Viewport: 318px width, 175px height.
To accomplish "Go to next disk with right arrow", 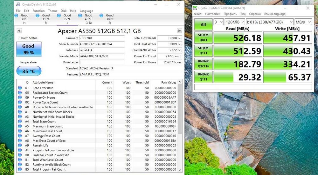I will click(x=179, y=31).
